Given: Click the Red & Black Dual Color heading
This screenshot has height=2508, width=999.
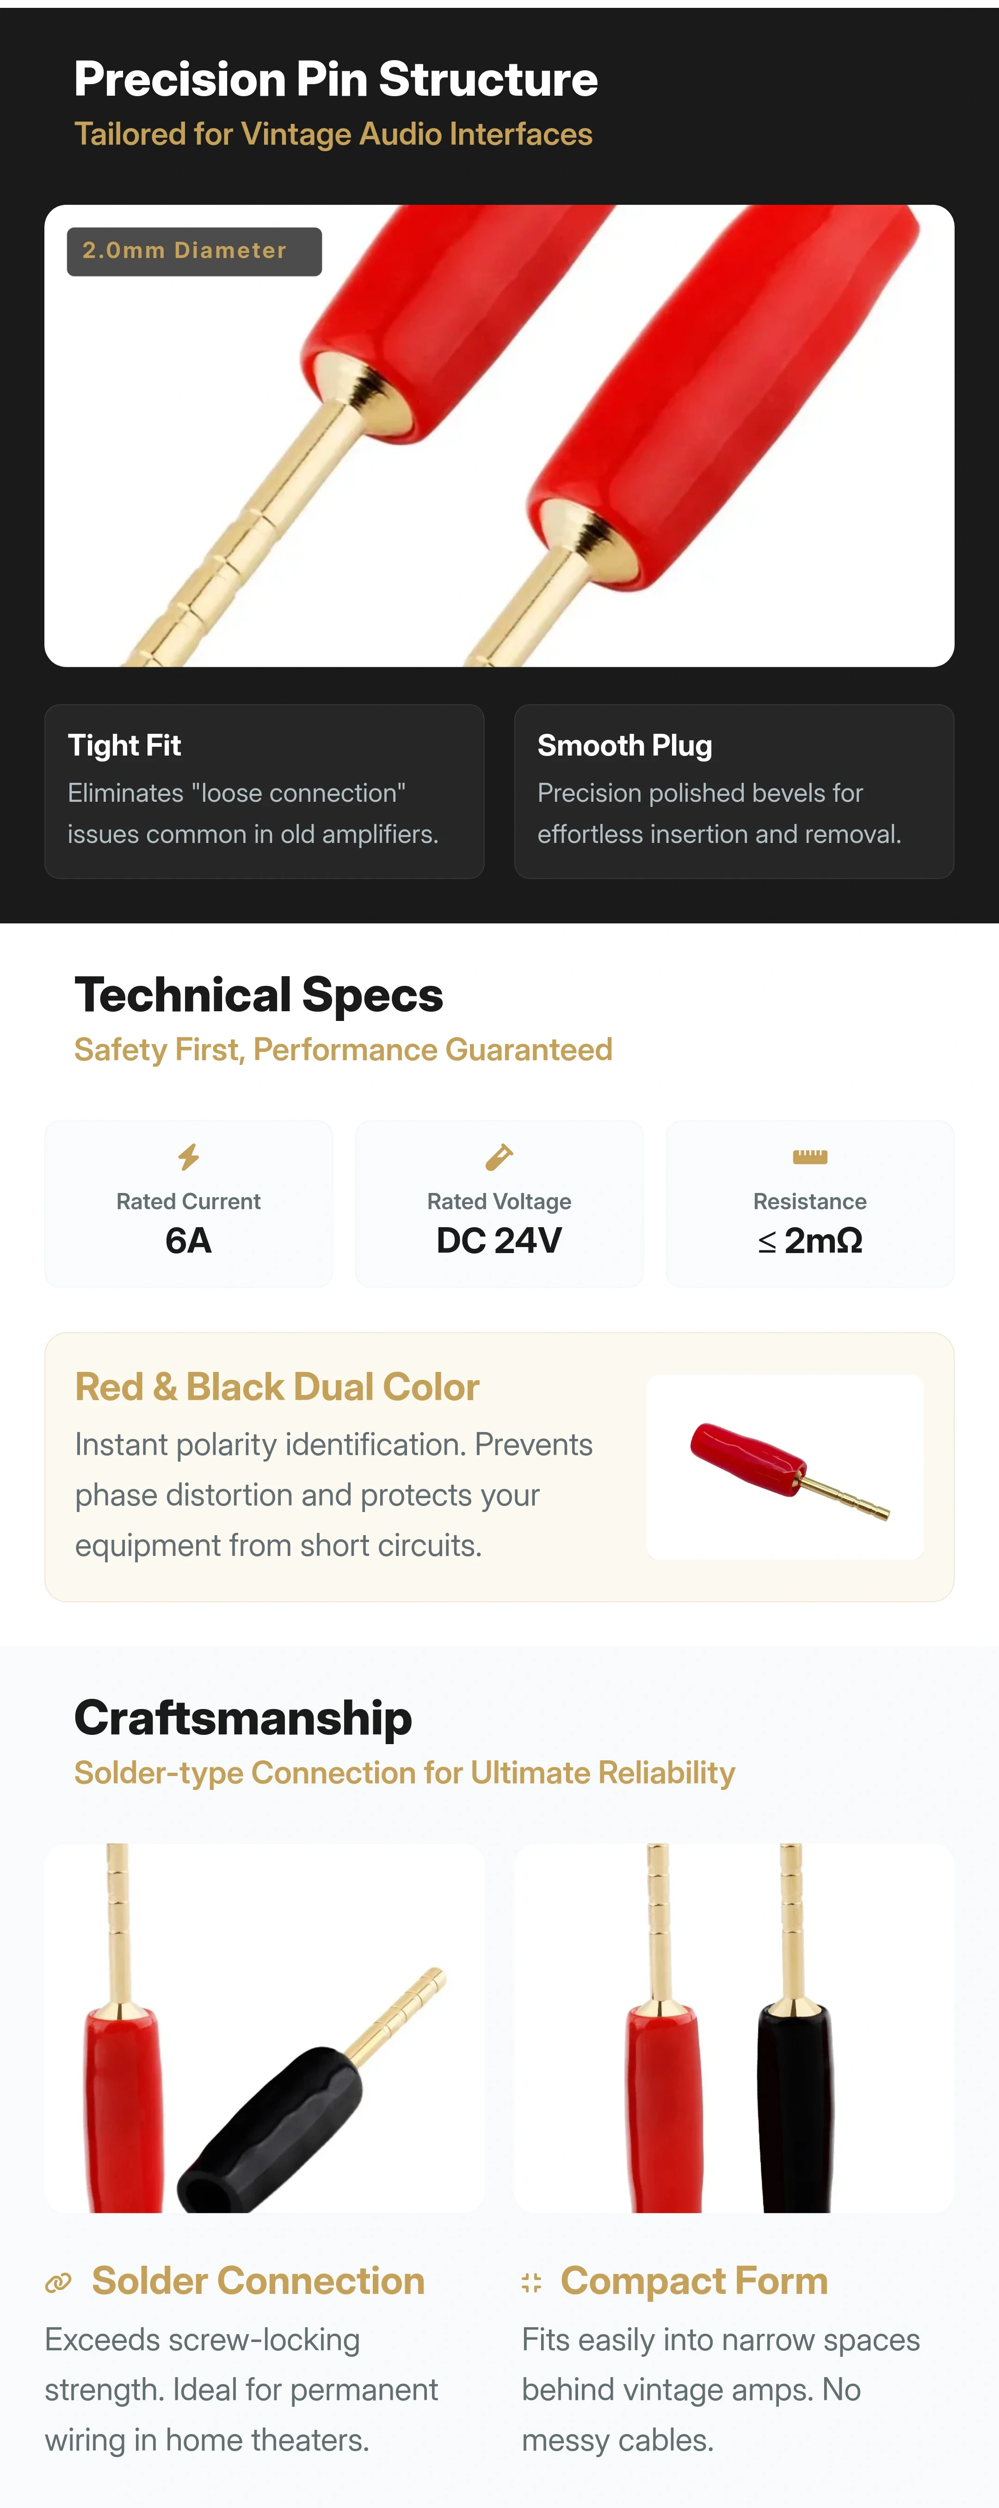Looking at the screenshot, I should [x=277, y=1386].
